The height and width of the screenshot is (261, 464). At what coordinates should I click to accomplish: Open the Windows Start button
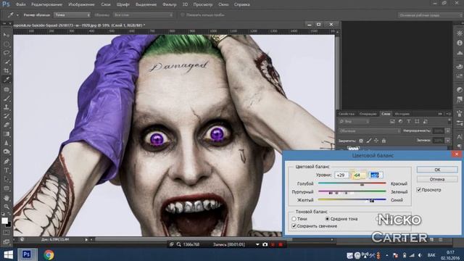coord(8,254)
